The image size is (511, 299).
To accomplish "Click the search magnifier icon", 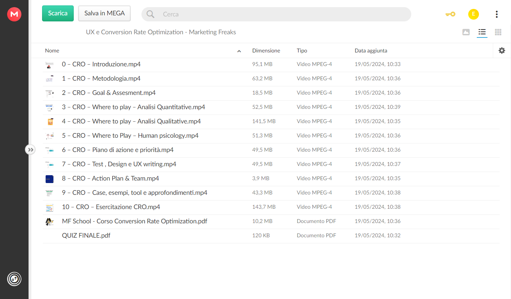I will point(150,14).
